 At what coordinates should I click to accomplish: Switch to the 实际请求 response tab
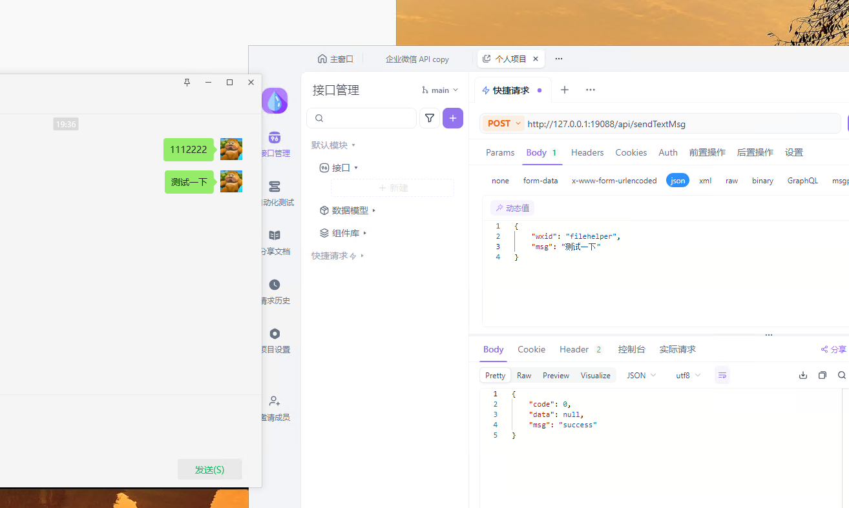(677, 349)
